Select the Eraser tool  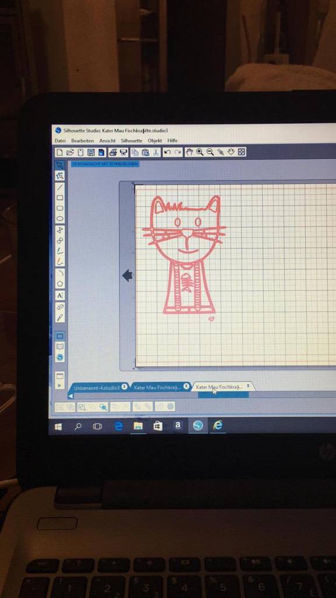(x=60, y=306)
